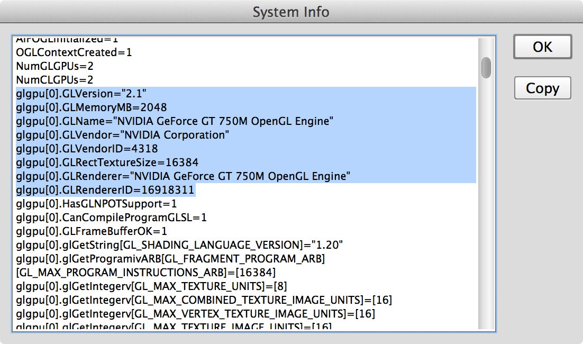Click the Copy button

tap(542, 88)
